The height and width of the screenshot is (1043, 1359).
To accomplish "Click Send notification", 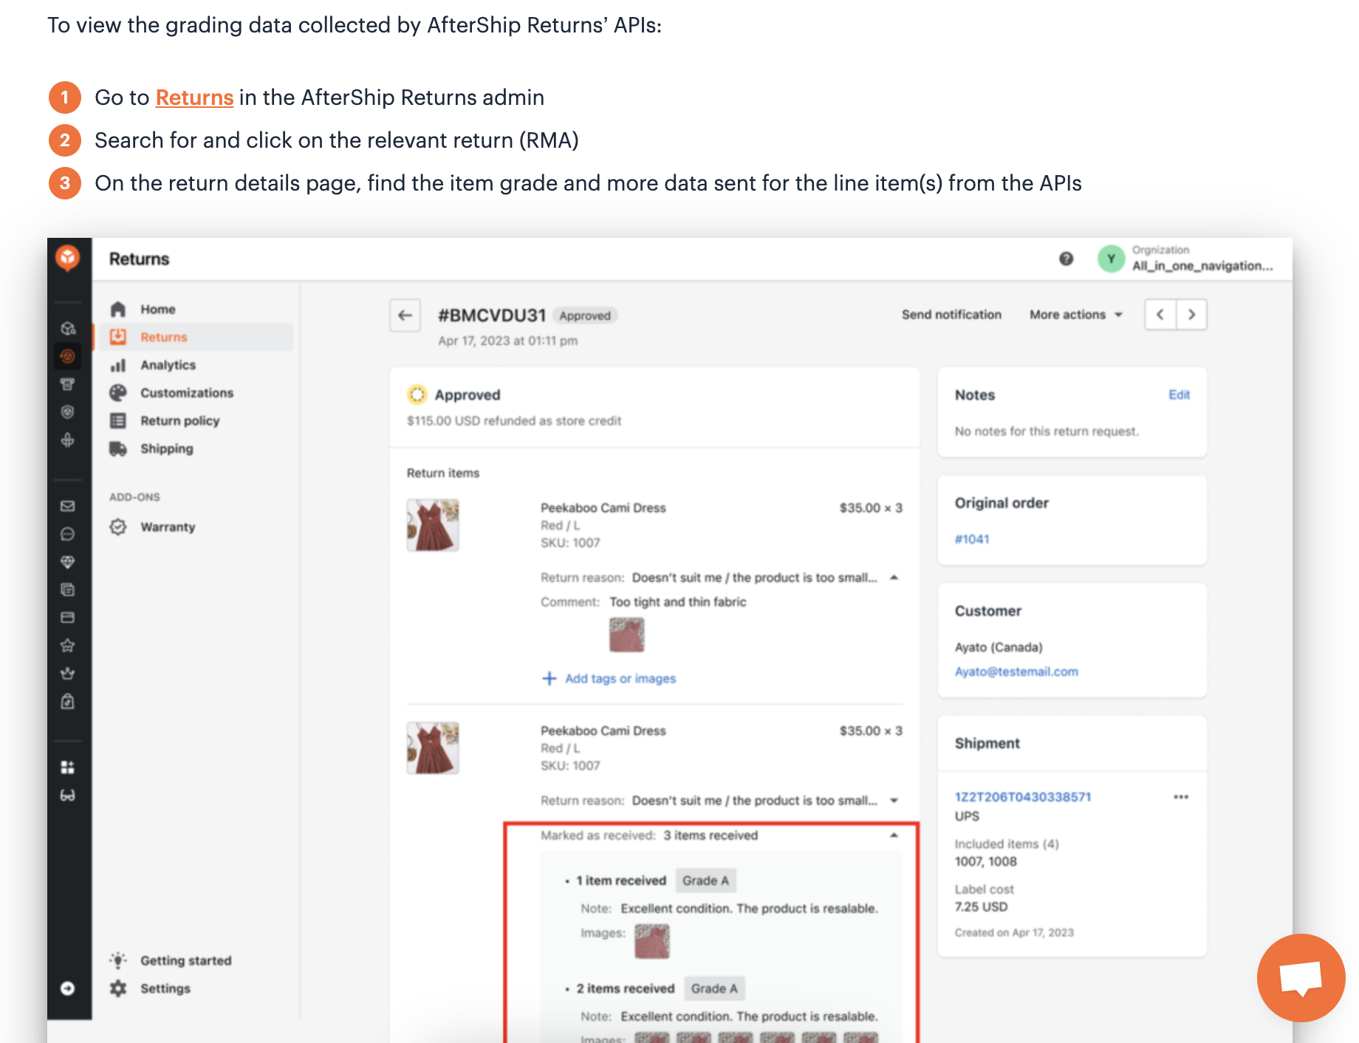I will click(951, 315).
